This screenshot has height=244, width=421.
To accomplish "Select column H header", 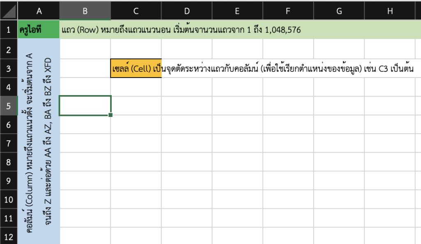I will (389, 11).
